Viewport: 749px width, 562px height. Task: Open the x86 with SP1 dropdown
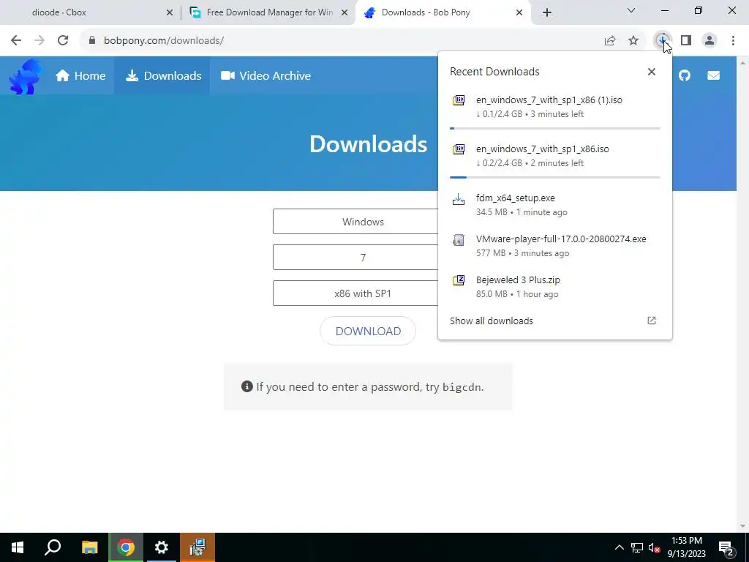(x=363, y=293)
